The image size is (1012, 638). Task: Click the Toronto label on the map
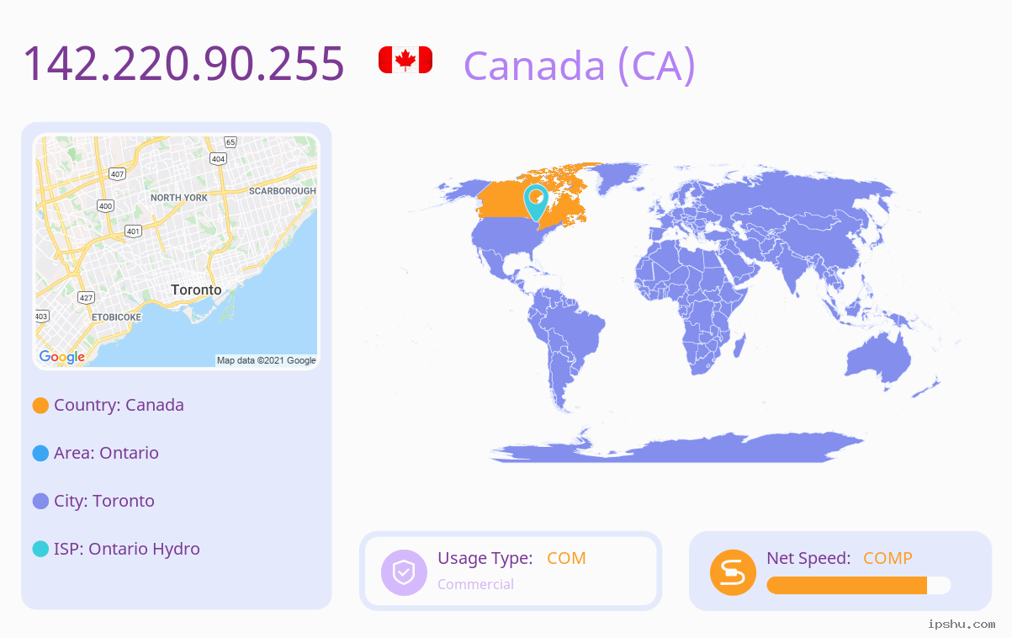coord(196,290)
